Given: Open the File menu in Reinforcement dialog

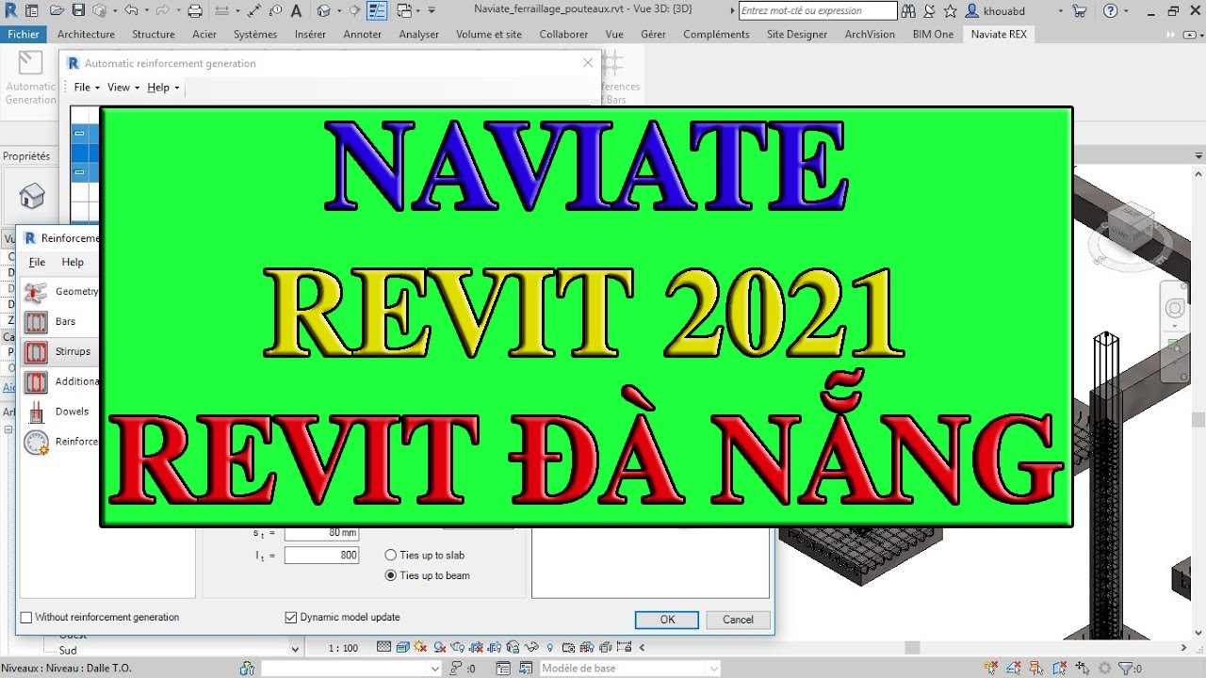Looking at the screenshot, I should click(36, 262).
